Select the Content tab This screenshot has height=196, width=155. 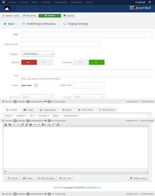[x=12, y=110]
